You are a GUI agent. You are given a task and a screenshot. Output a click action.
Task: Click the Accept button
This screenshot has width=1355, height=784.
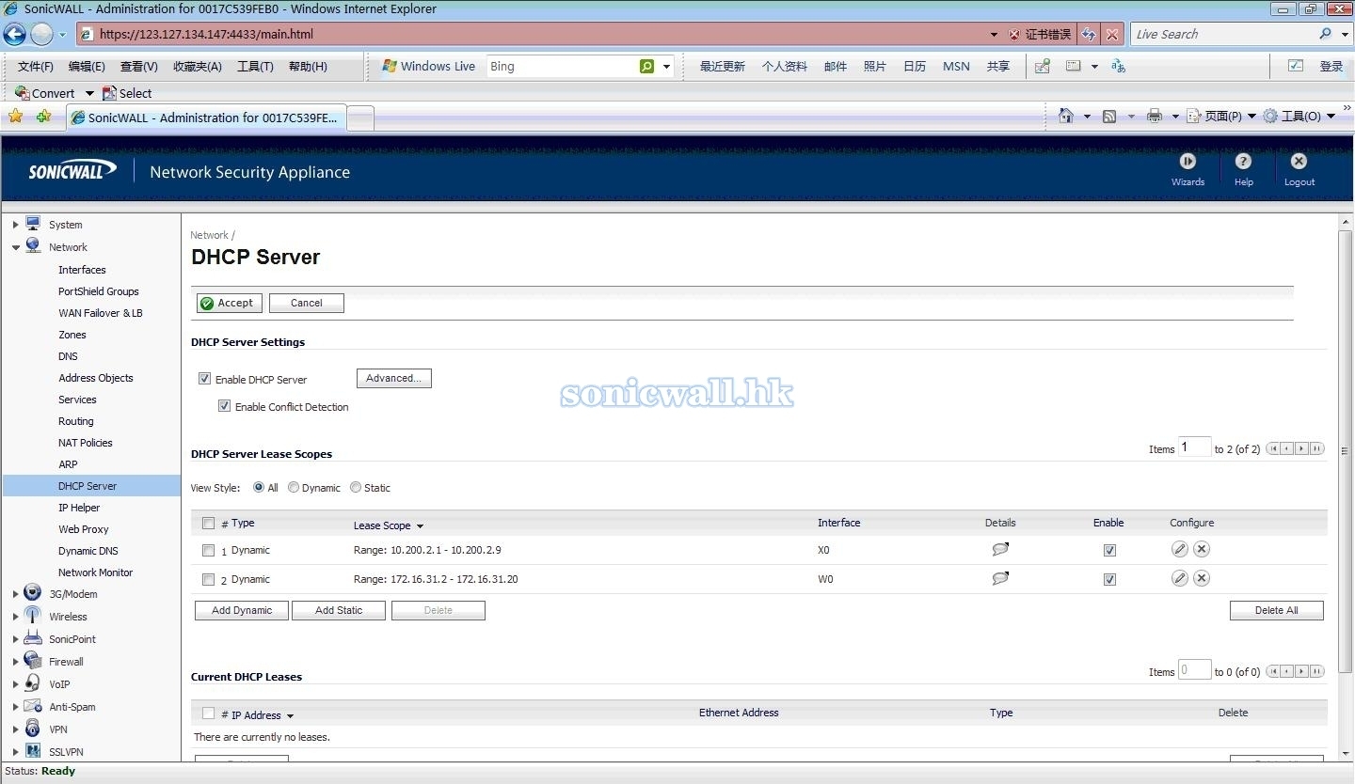point(230,303)
